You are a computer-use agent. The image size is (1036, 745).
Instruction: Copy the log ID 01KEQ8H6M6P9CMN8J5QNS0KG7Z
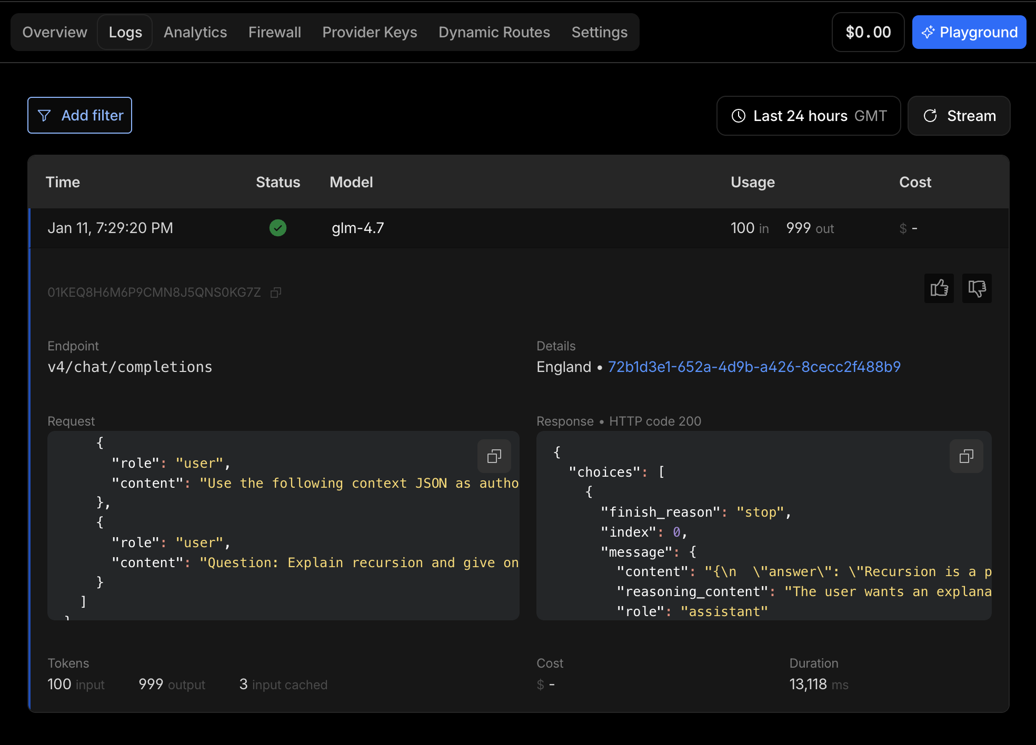276,292
